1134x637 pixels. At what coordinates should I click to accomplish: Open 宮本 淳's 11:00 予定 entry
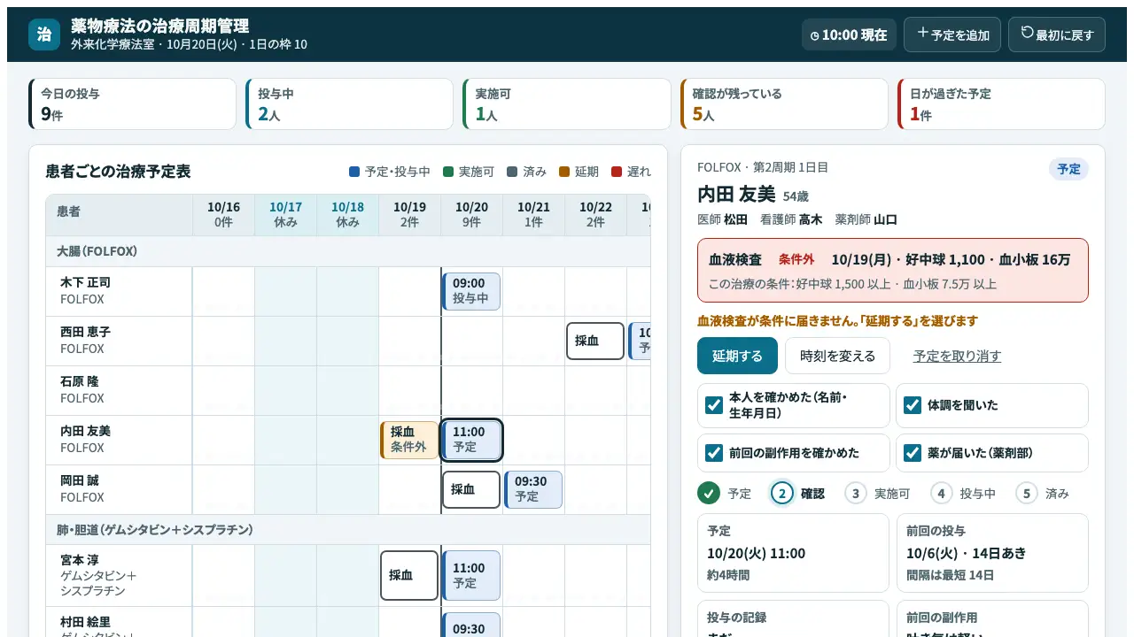pos(471,575)
